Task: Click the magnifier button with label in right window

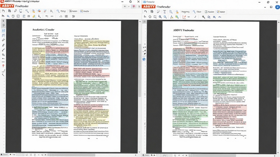Action: pos(197,12)
